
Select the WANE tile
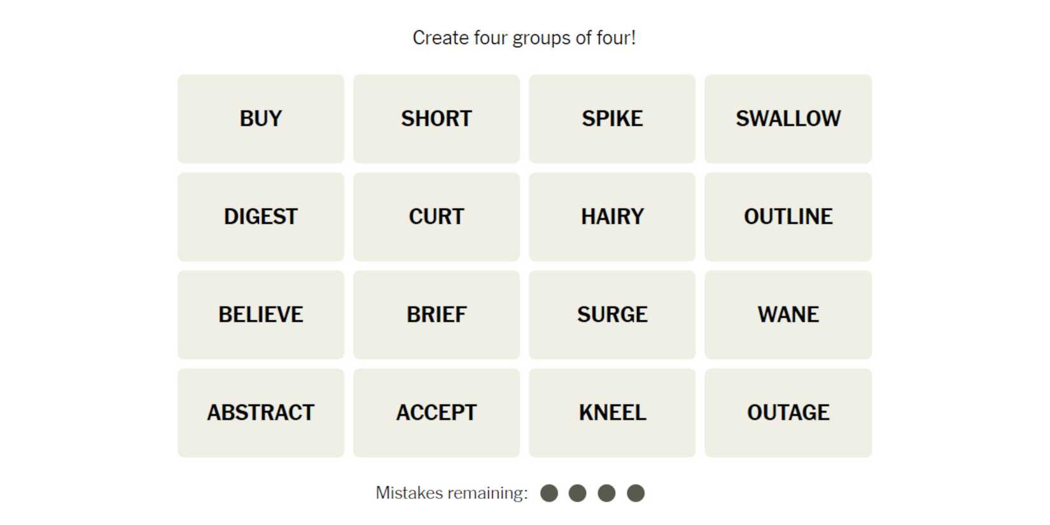click(x=788, y=315)
